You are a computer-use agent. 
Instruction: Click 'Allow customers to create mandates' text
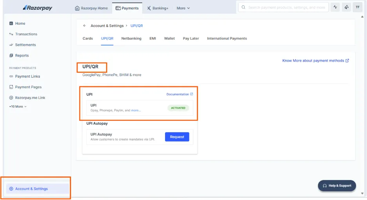[123, 139]
